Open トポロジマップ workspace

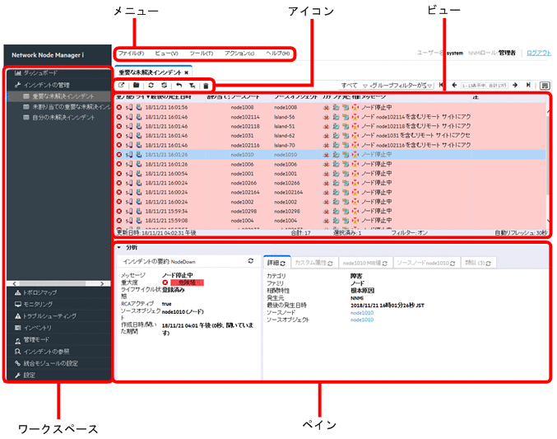[35, 292]
